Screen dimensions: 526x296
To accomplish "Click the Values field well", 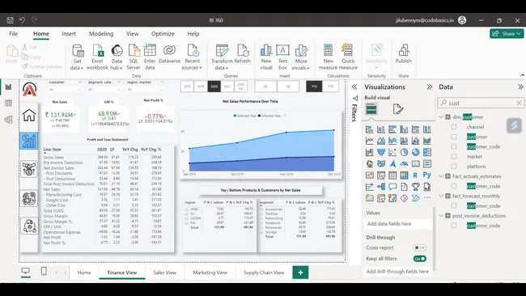I will [398, 223].
